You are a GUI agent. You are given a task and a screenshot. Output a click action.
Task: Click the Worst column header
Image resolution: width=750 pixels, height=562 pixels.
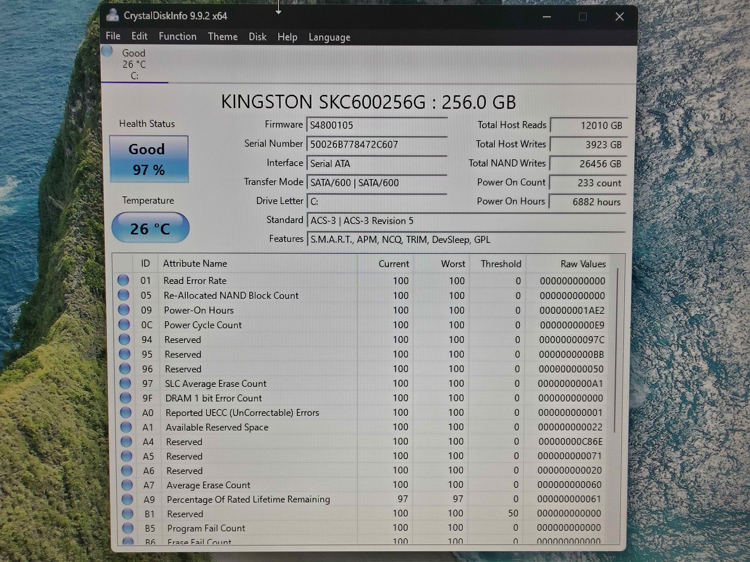click(441, 264)
